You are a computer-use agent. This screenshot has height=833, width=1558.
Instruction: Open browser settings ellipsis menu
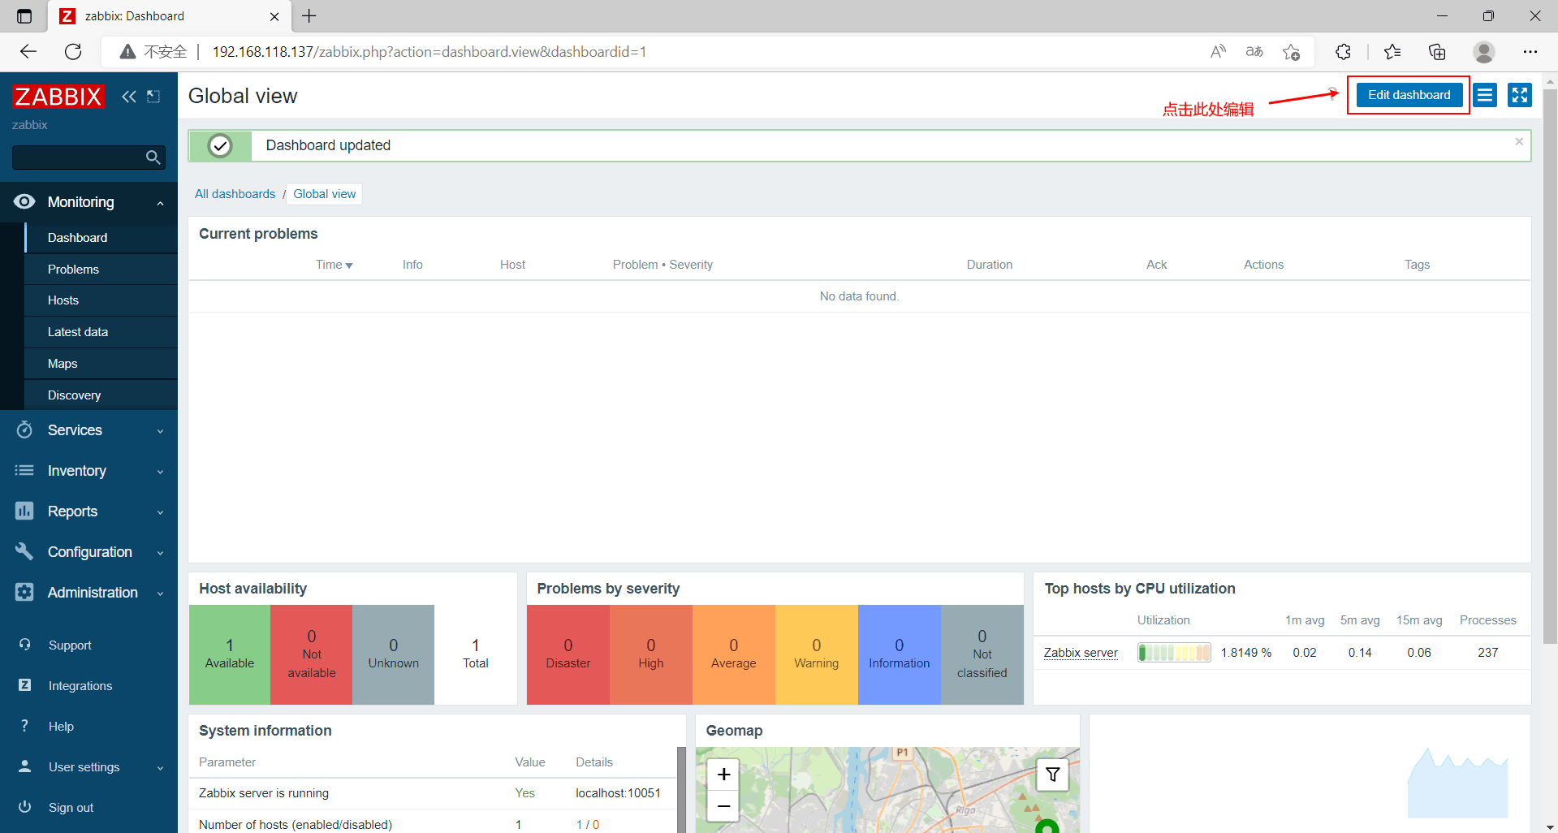1530,52
